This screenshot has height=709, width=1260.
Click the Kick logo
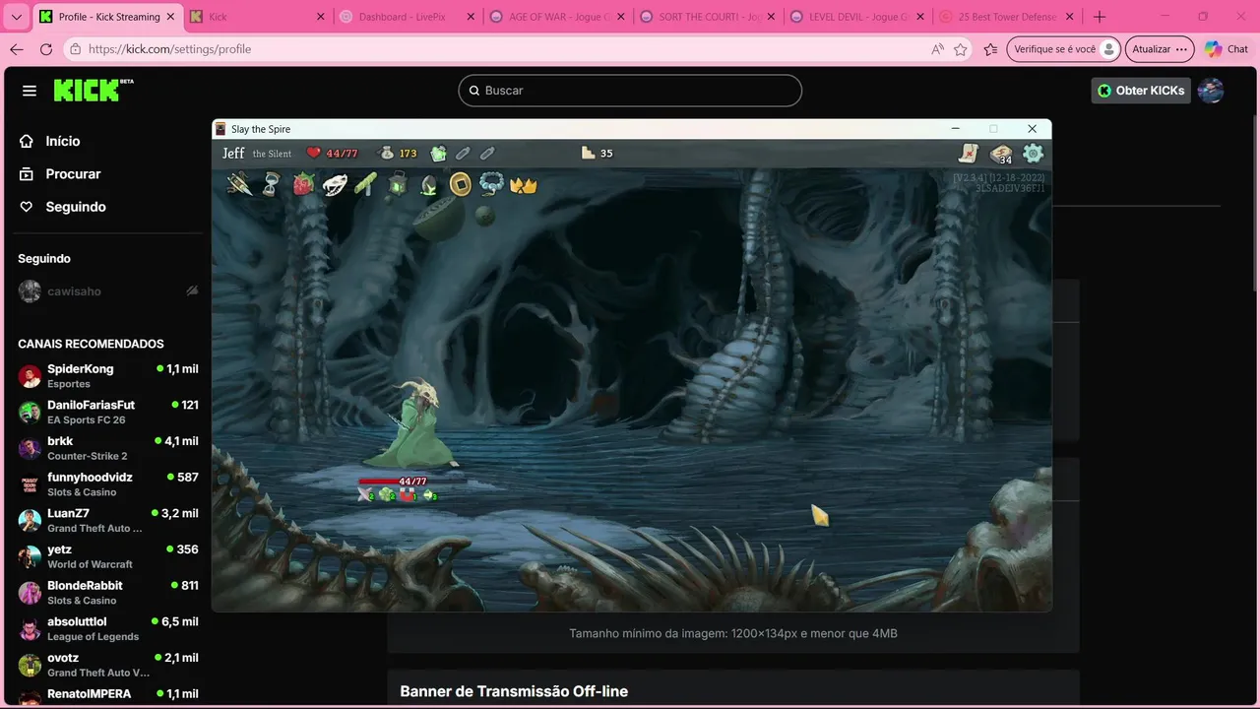[93, 90]
